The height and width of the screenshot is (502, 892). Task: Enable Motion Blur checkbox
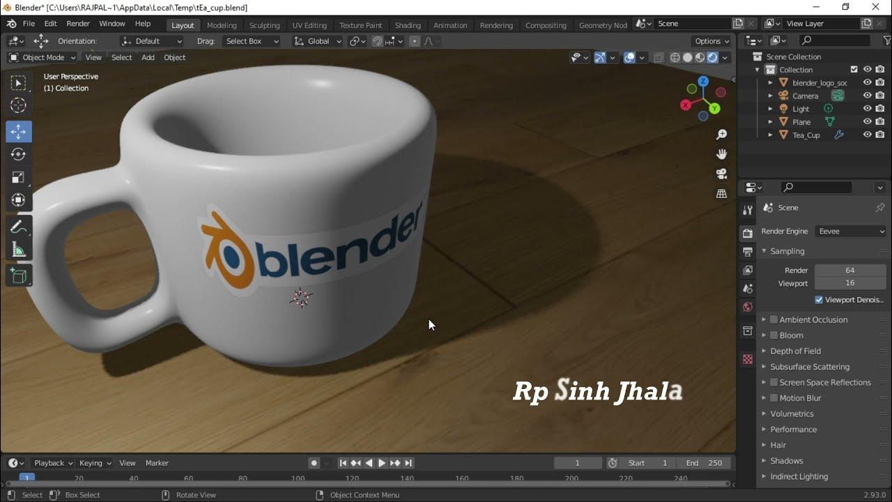tap(774, 398)
